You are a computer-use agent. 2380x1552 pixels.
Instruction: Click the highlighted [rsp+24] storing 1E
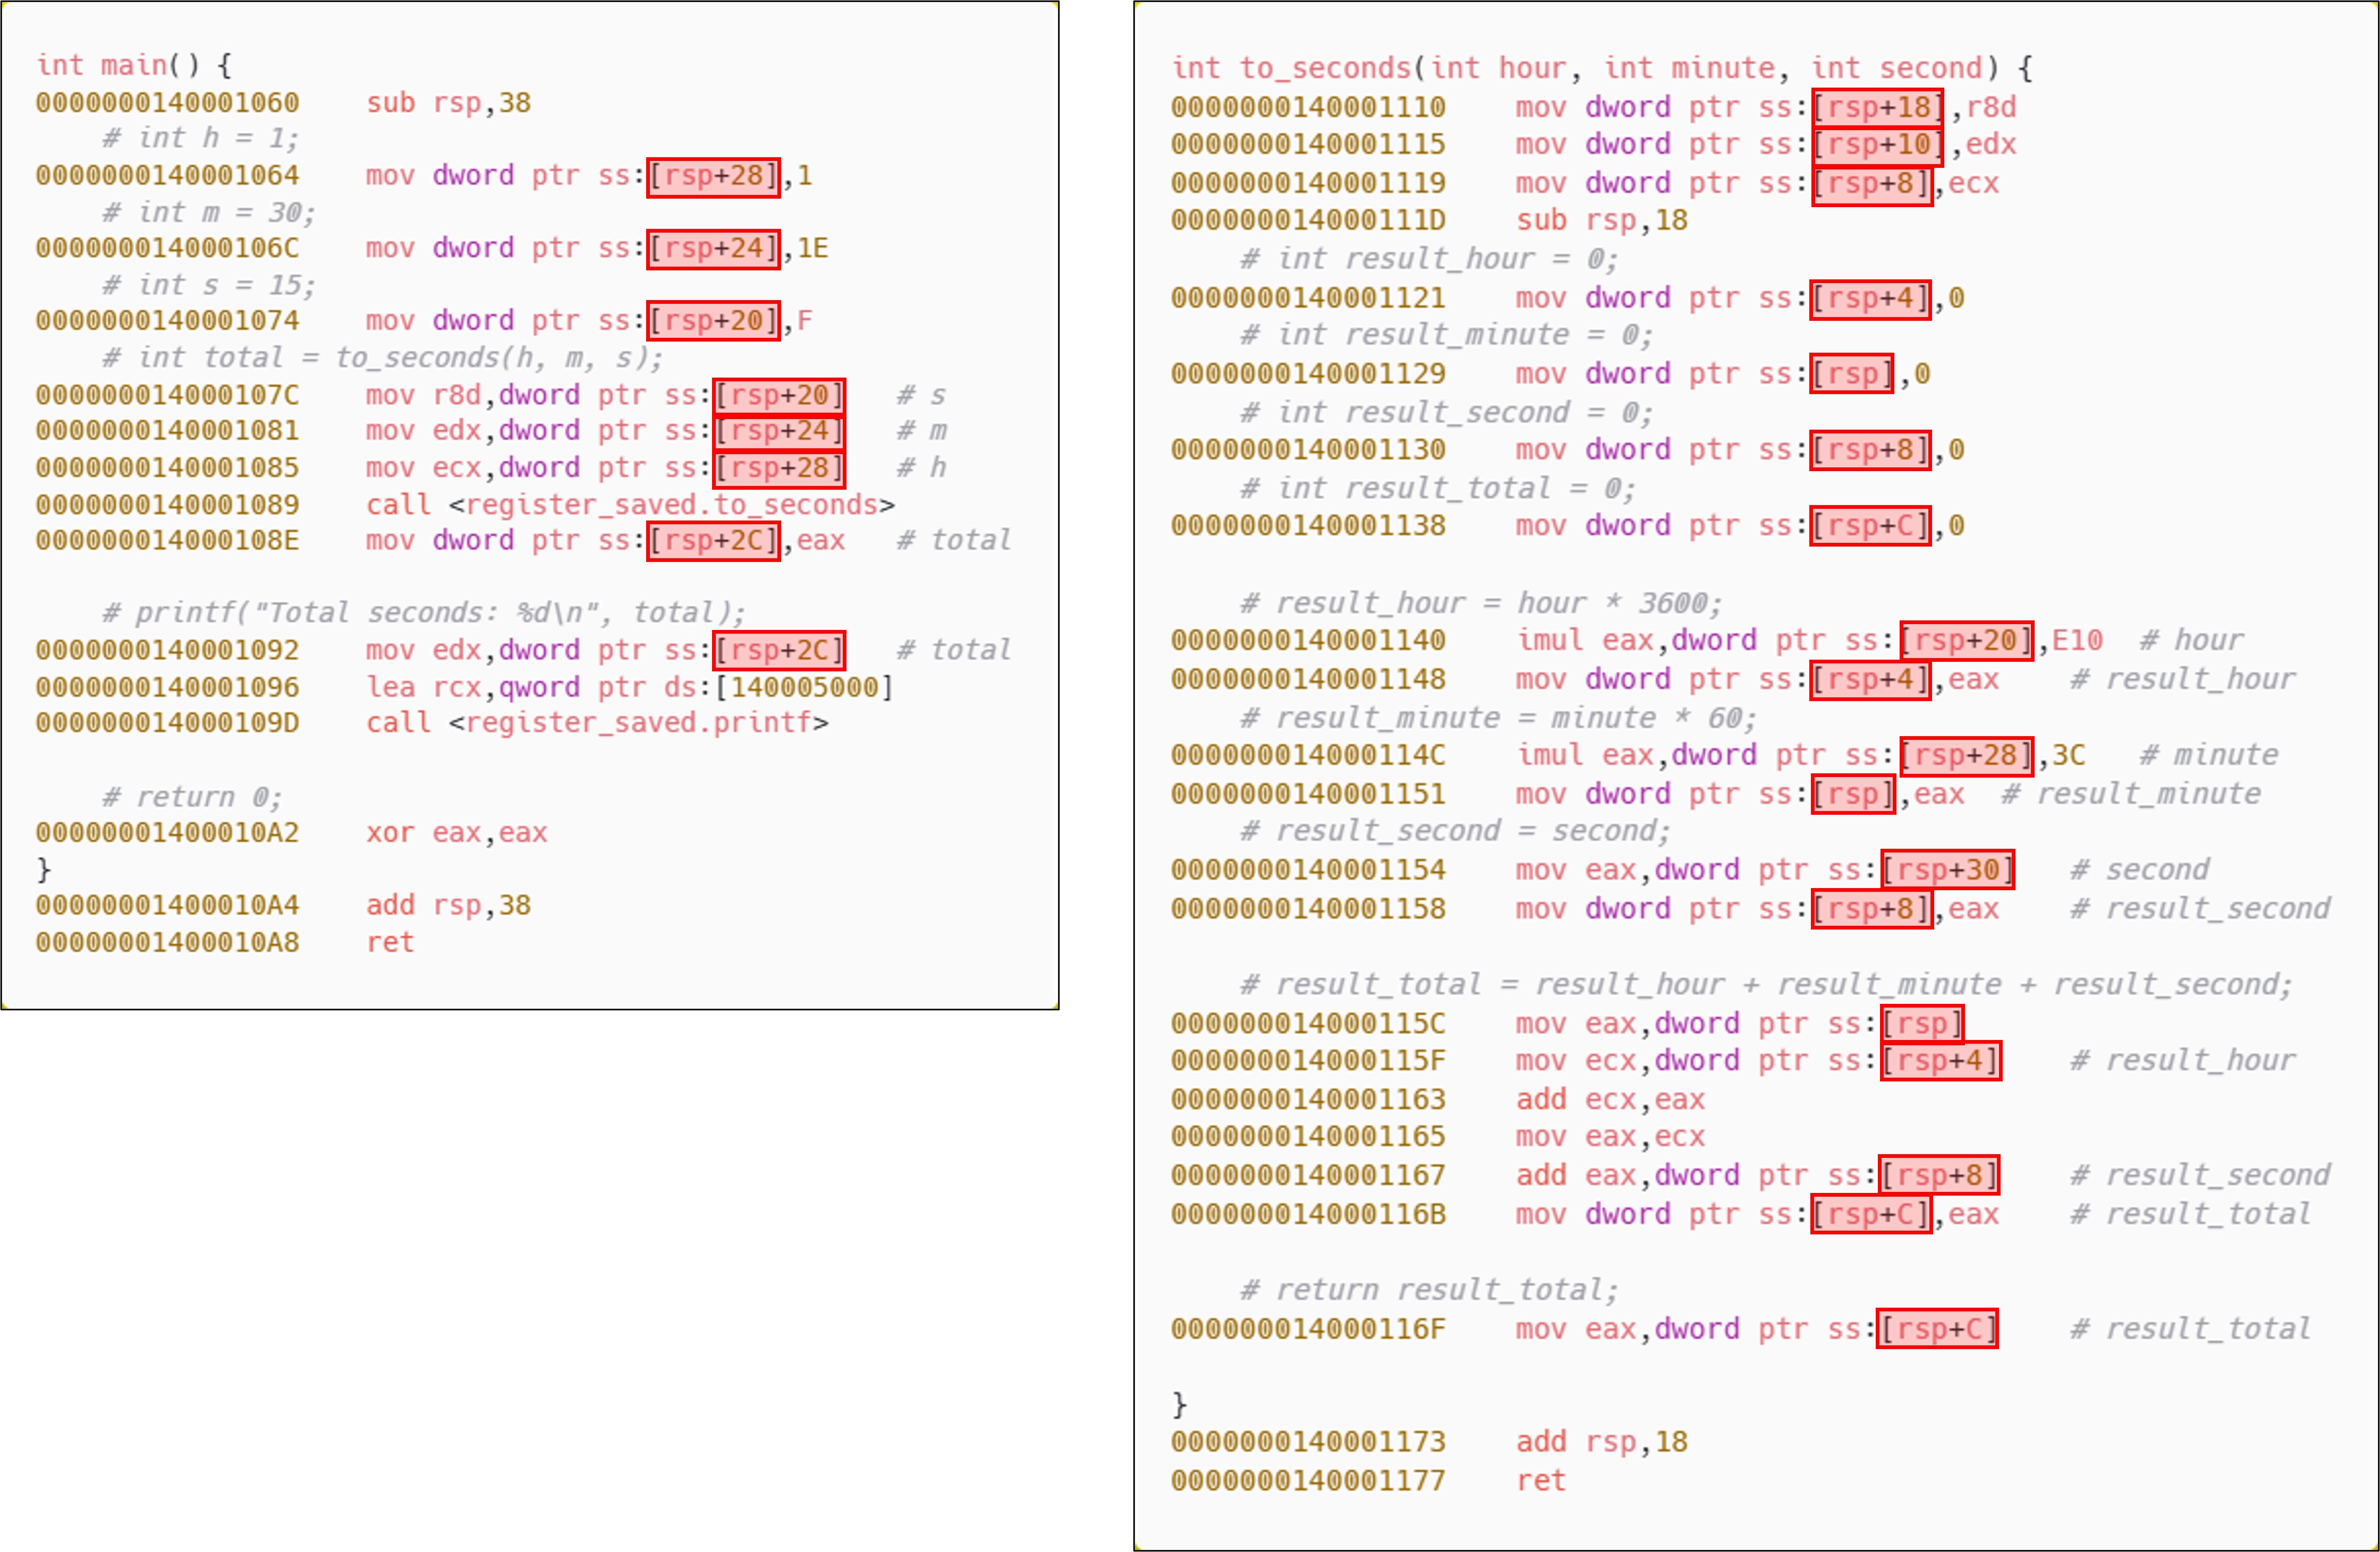tap(713, 249)
